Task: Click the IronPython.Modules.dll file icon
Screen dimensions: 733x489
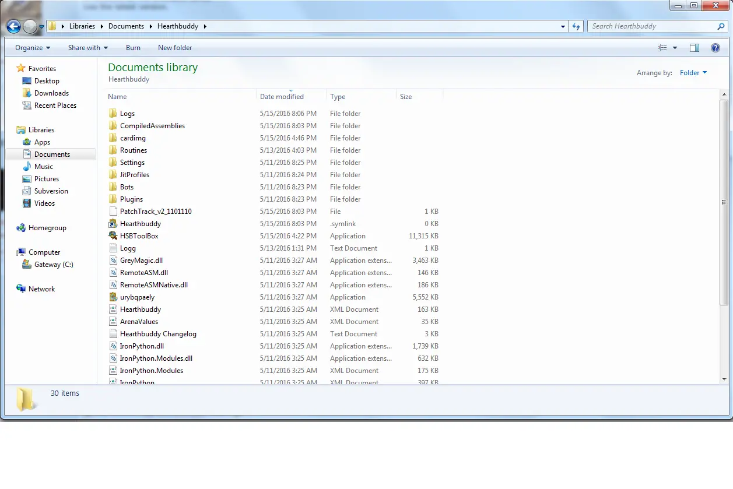Action: [113, 358]
